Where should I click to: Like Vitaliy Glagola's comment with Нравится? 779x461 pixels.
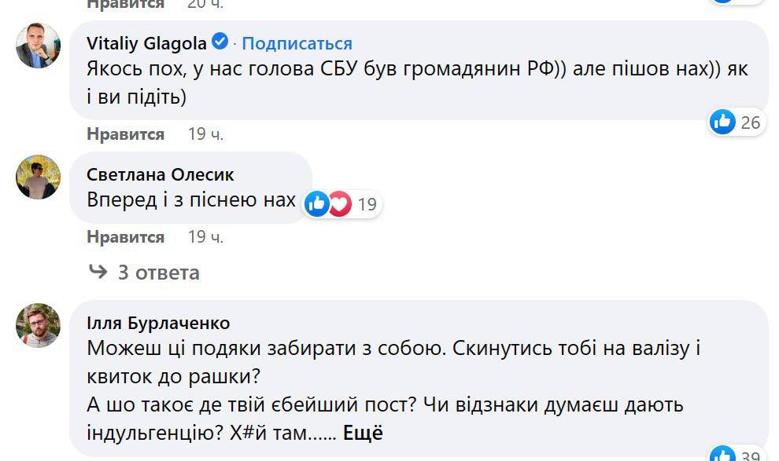[125, 134]
